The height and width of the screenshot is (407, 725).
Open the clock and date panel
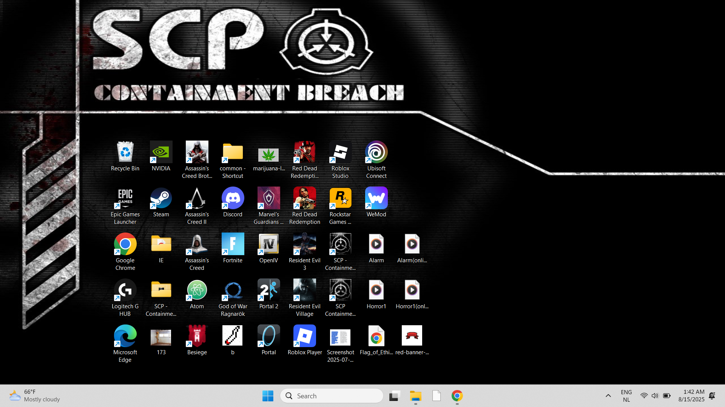691,396
